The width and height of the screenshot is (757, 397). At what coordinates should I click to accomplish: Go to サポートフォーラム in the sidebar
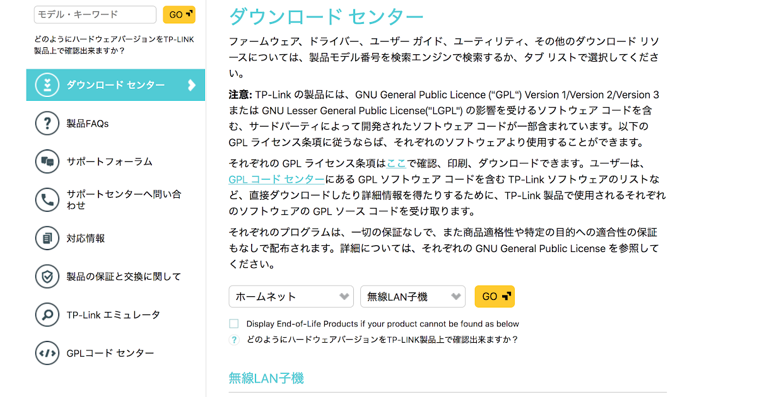coord(109,161)
